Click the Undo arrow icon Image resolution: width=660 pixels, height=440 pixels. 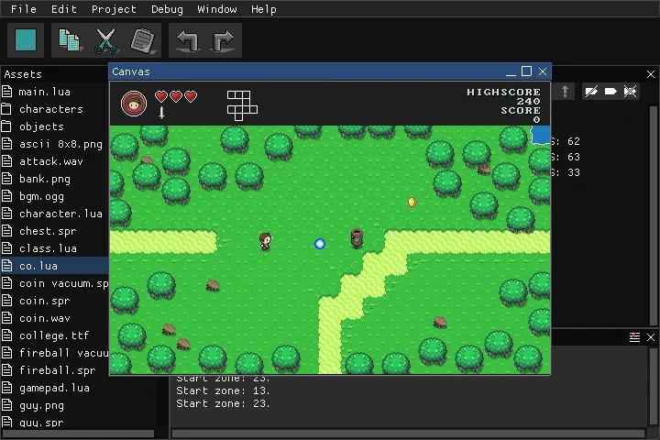tap(189, 40)
